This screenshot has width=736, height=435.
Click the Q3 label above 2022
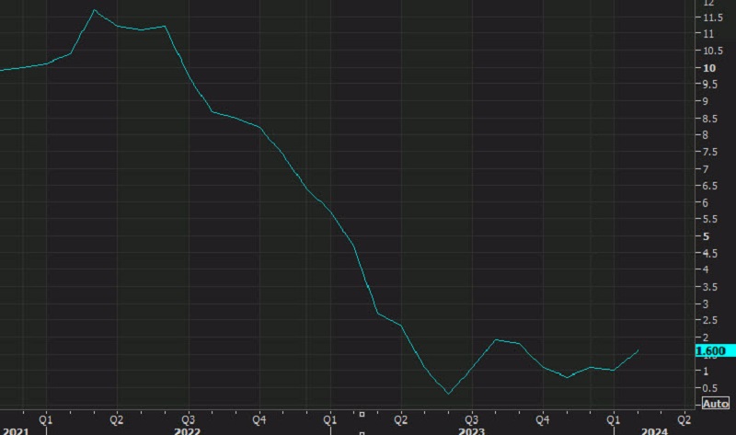tap(187, 417)
